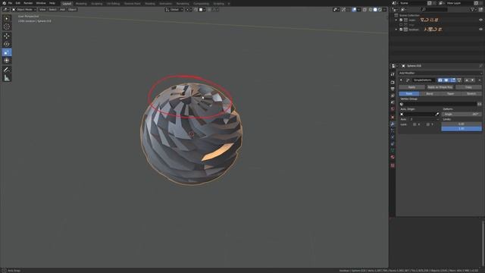The image size is (485, 273).
Task: Open the deform Axis dropdown
Action: pos(424,119)
